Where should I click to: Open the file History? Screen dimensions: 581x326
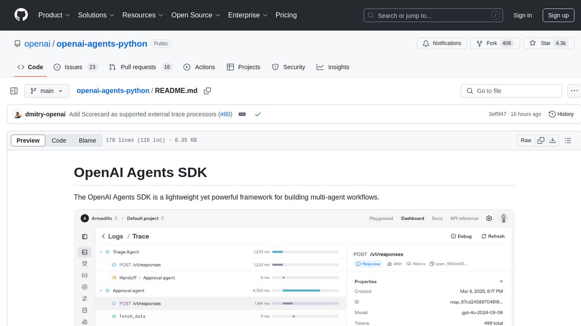(x=561, y=114)
